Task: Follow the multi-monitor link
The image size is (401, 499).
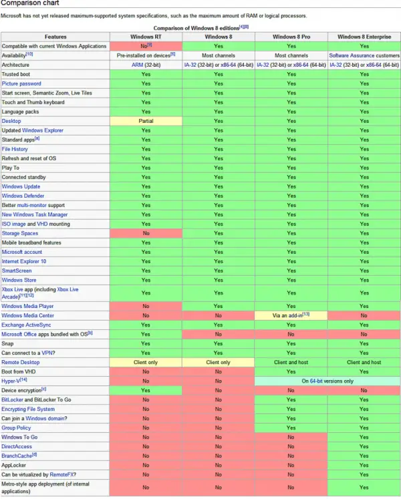Action: tap(31, 205)
